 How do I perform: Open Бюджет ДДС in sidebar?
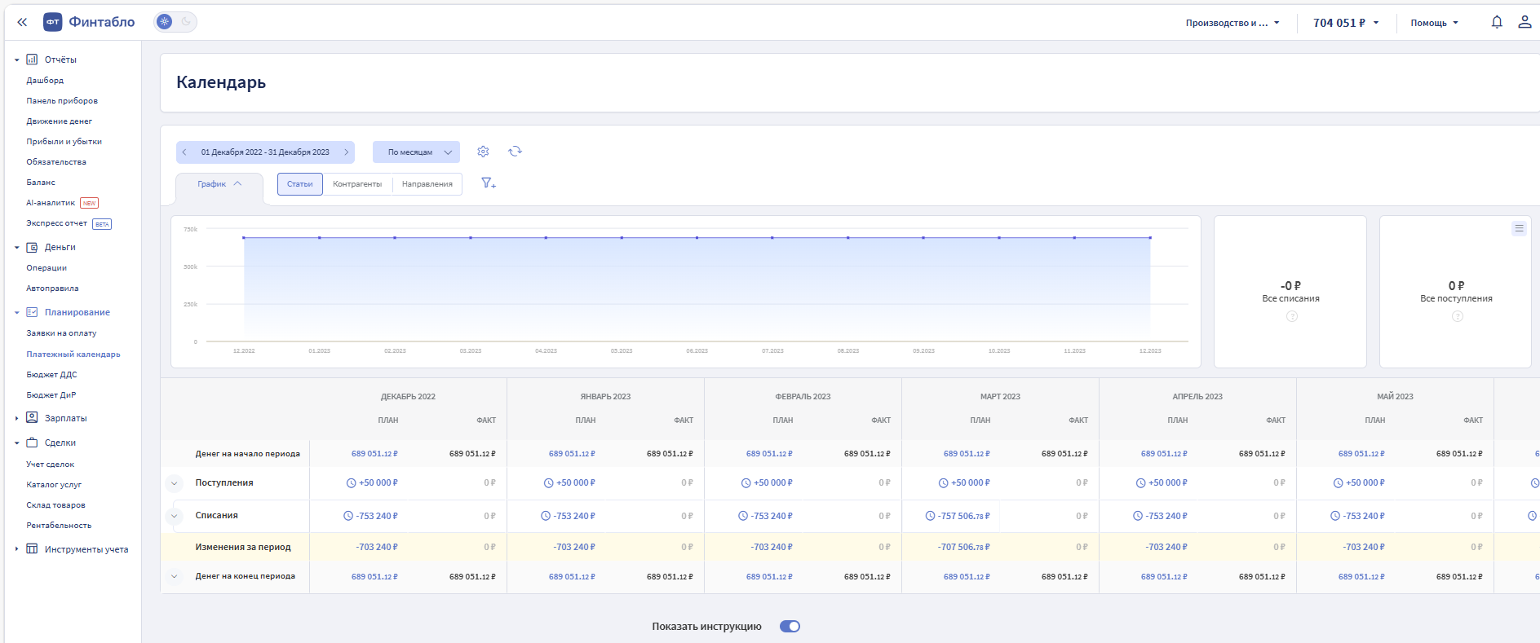point(51,375)
